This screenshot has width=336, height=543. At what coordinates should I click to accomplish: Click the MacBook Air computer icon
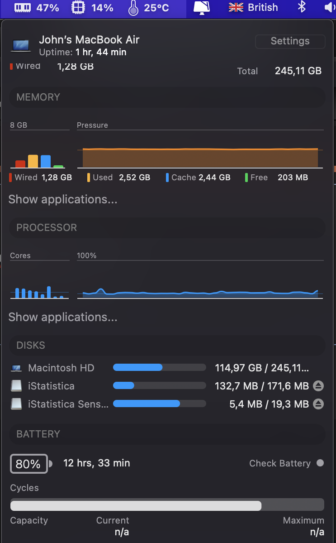coord(21,45)
